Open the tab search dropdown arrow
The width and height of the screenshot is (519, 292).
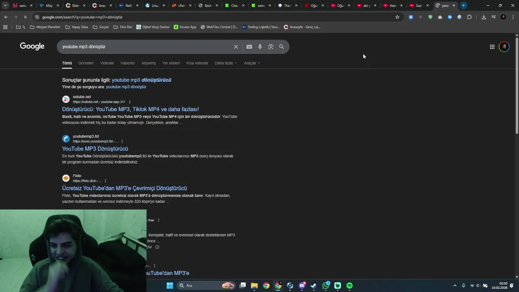[5, 6]
